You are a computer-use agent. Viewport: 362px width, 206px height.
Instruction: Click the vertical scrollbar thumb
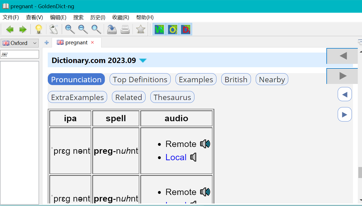click(360, 173)
